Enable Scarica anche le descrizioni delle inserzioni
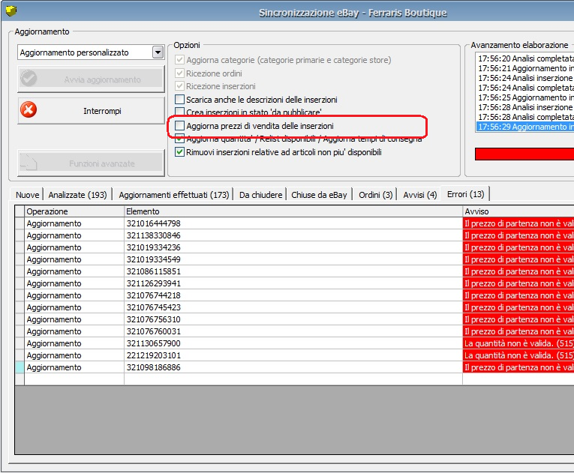This screenshot has width=574, height=473. click(x=179, y=99)
